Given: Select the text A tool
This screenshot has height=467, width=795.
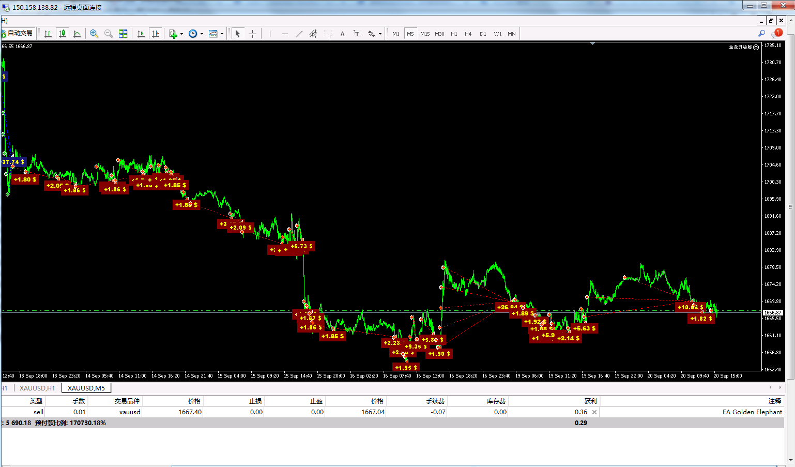Looking at the screenshot, I should coord(342,34).
